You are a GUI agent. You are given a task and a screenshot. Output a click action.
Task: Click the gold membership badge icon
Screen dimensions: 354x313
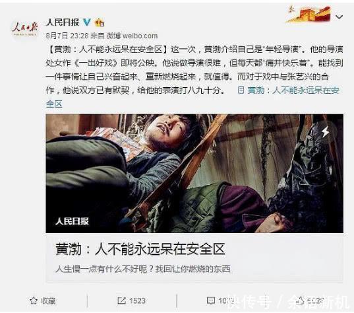point(100,22)
